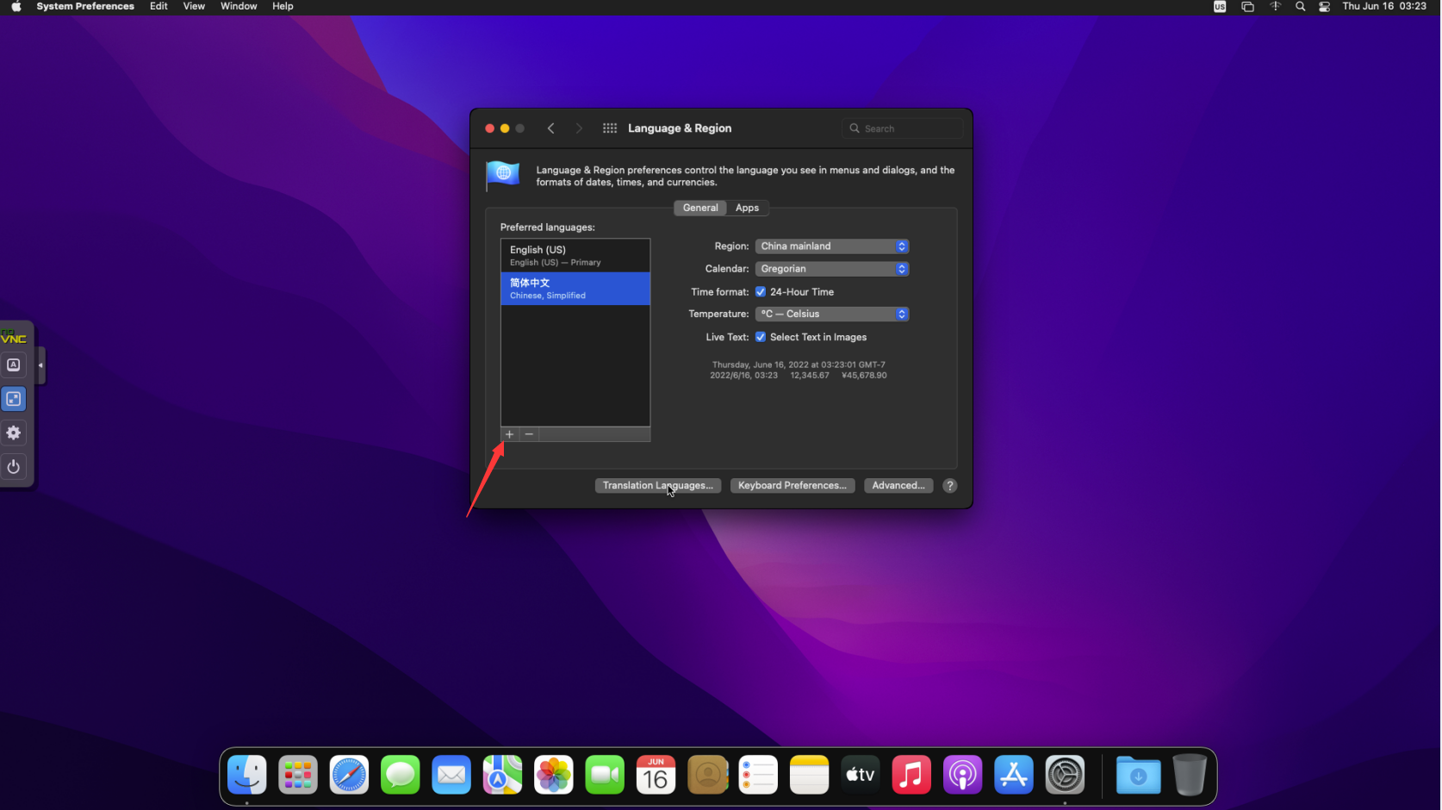Open Photos in the Dock

pos(554,776)
